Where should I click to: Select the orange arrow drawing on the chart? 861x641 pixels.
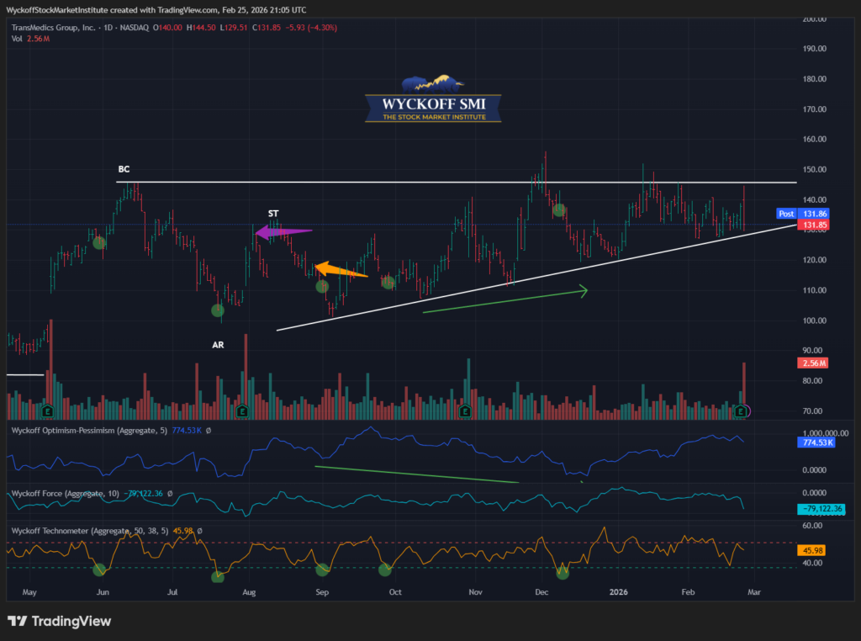click(x=341, y=270)
